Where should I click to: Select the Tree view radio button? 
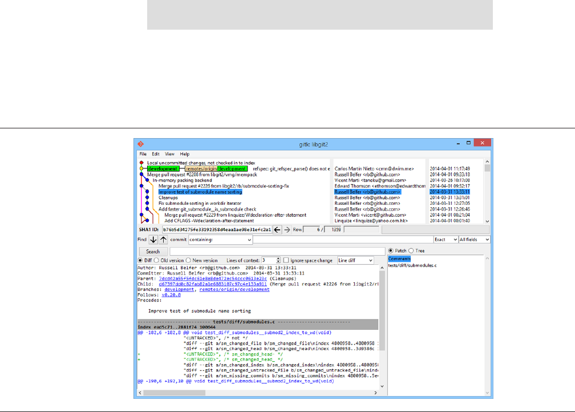tap(411, 251)
